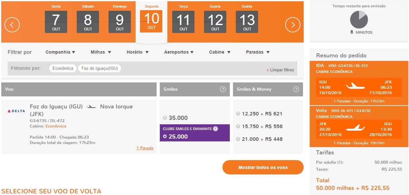The width and height of the screenshot is (409, 195).
Task: Open help icon in Smiles header
Action: coord(223,89)
